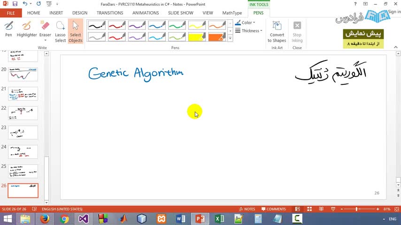Click thumbnail pane scroll up arrow
This screenshot has width=401, height=225.
pyautogui.click(x=46, y=53)
